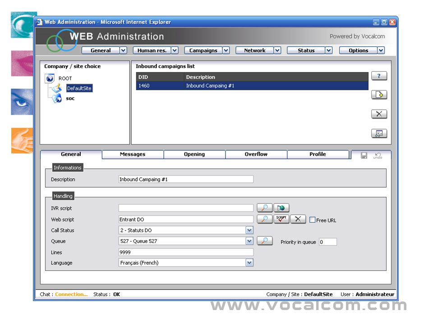
Task: Click the ROOT globe icon
Action: coord(50,78)
